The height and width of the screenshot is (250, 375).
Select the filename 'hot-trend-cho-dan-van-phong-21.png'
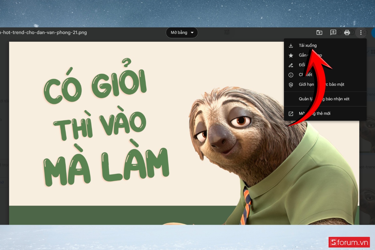[44, 32]
